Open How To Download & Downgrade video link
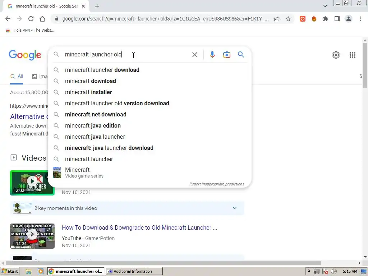The image size is (368, 276). pyautogui.click(x=139, y=227)
